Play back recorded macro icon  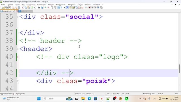point(96,8)
